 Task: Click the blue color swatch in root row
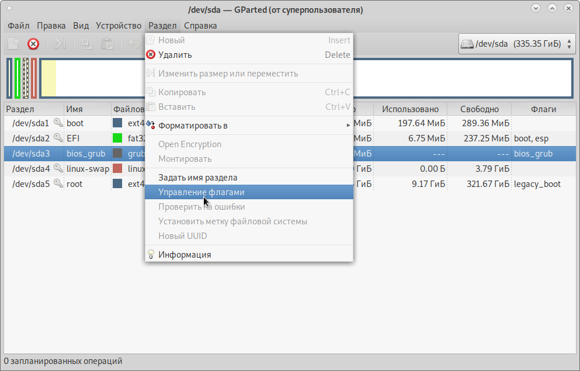point(117,183)
